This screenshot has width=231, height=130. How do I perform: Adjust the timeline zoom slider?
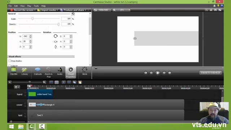tap(30, 82)
